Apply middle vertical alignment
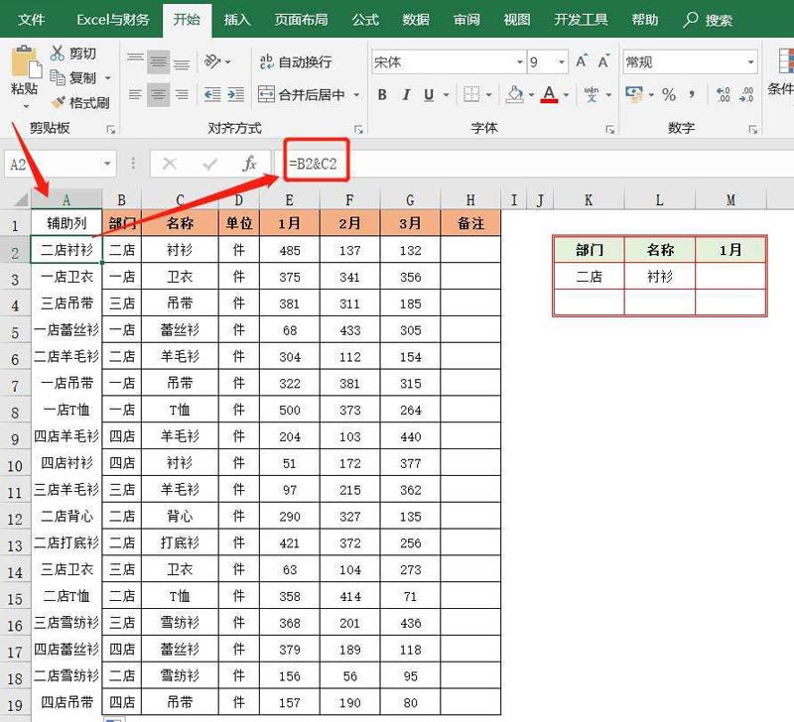Image resolution: width=794 pixels, height=722 pixels. click(158, 62)
